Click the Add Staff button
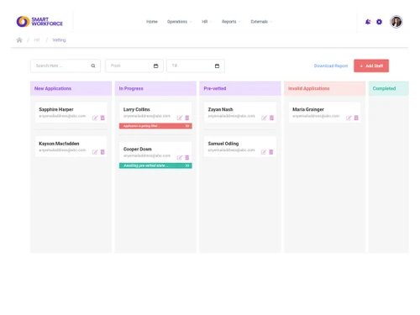The height and width of the screenshot is (315, 420). click(371, 66)
